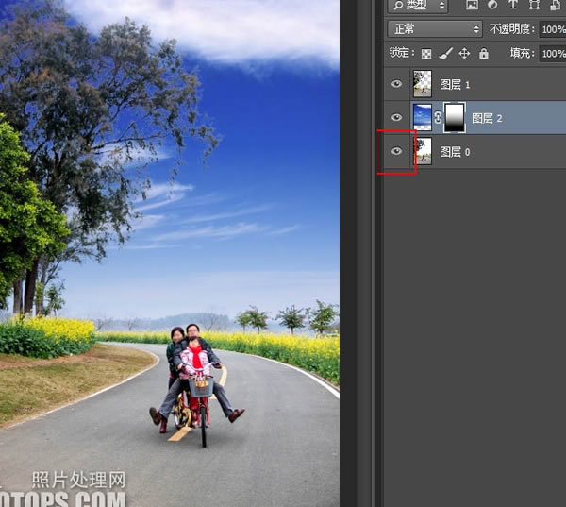Toggle visibility of 图层 2
Viewport: 566px width, 507px height.
[x=396, y=117]
